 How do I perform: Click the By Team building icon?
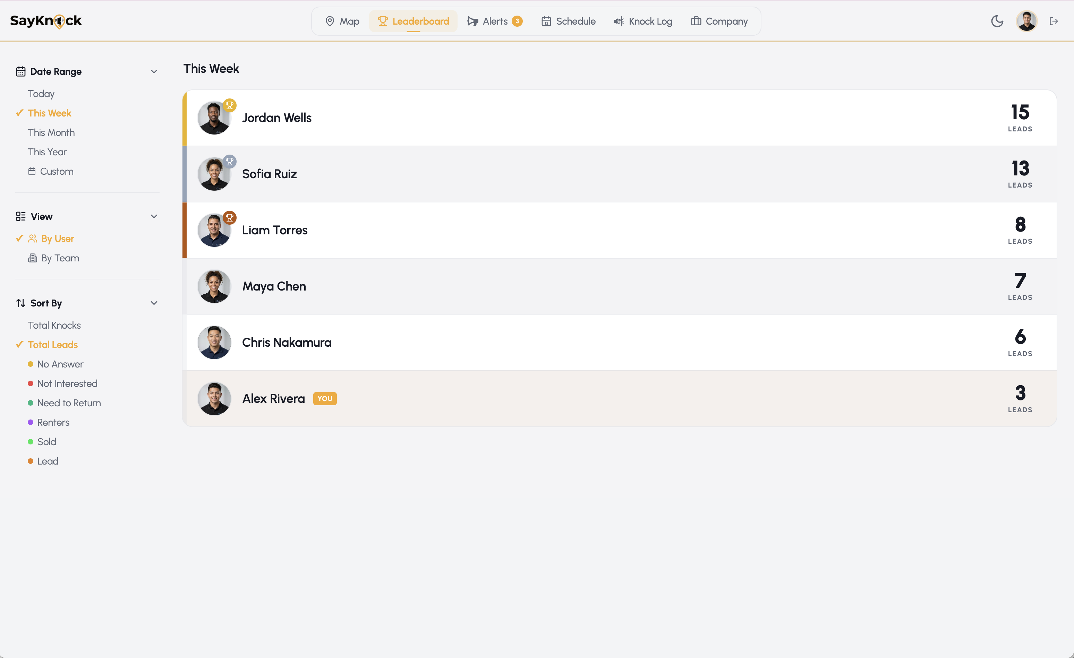coord(33,258)
